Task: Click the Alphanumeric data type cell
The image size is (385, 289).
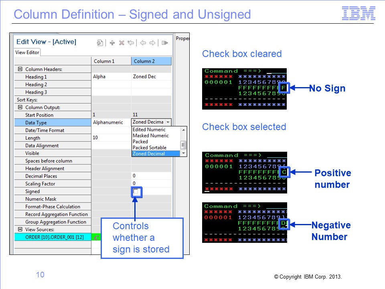Action: click(111, 122)
